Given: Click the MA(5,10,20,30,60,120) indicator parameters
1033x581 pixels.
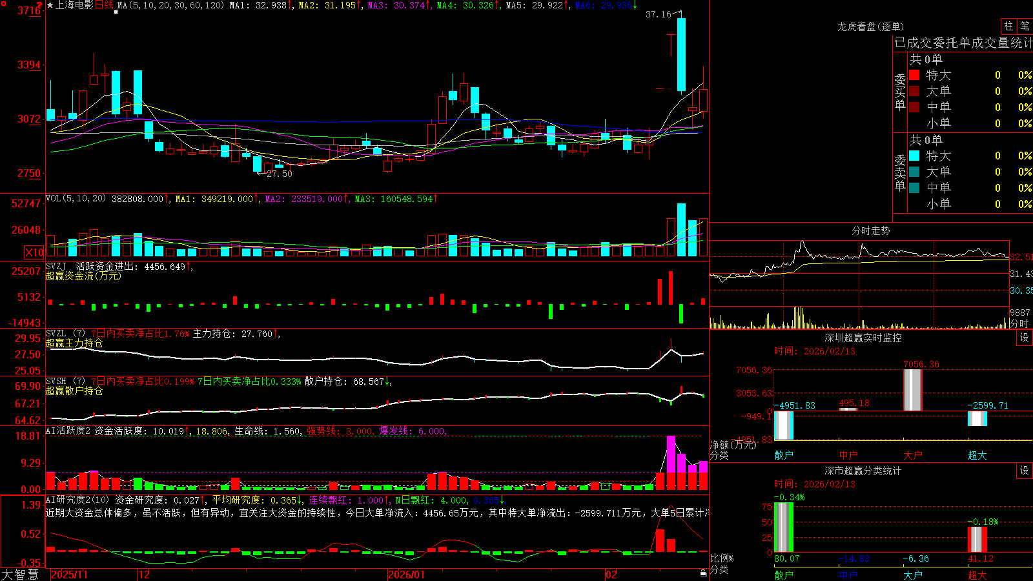Looking at the screenshot, I should [x=170, y=5].
